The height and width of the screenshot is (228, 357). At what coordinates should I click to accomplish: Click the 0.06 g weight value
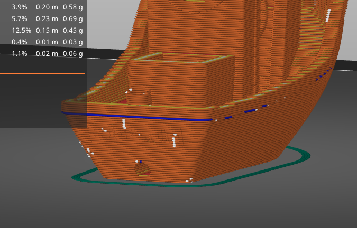[x=73, y=54]
